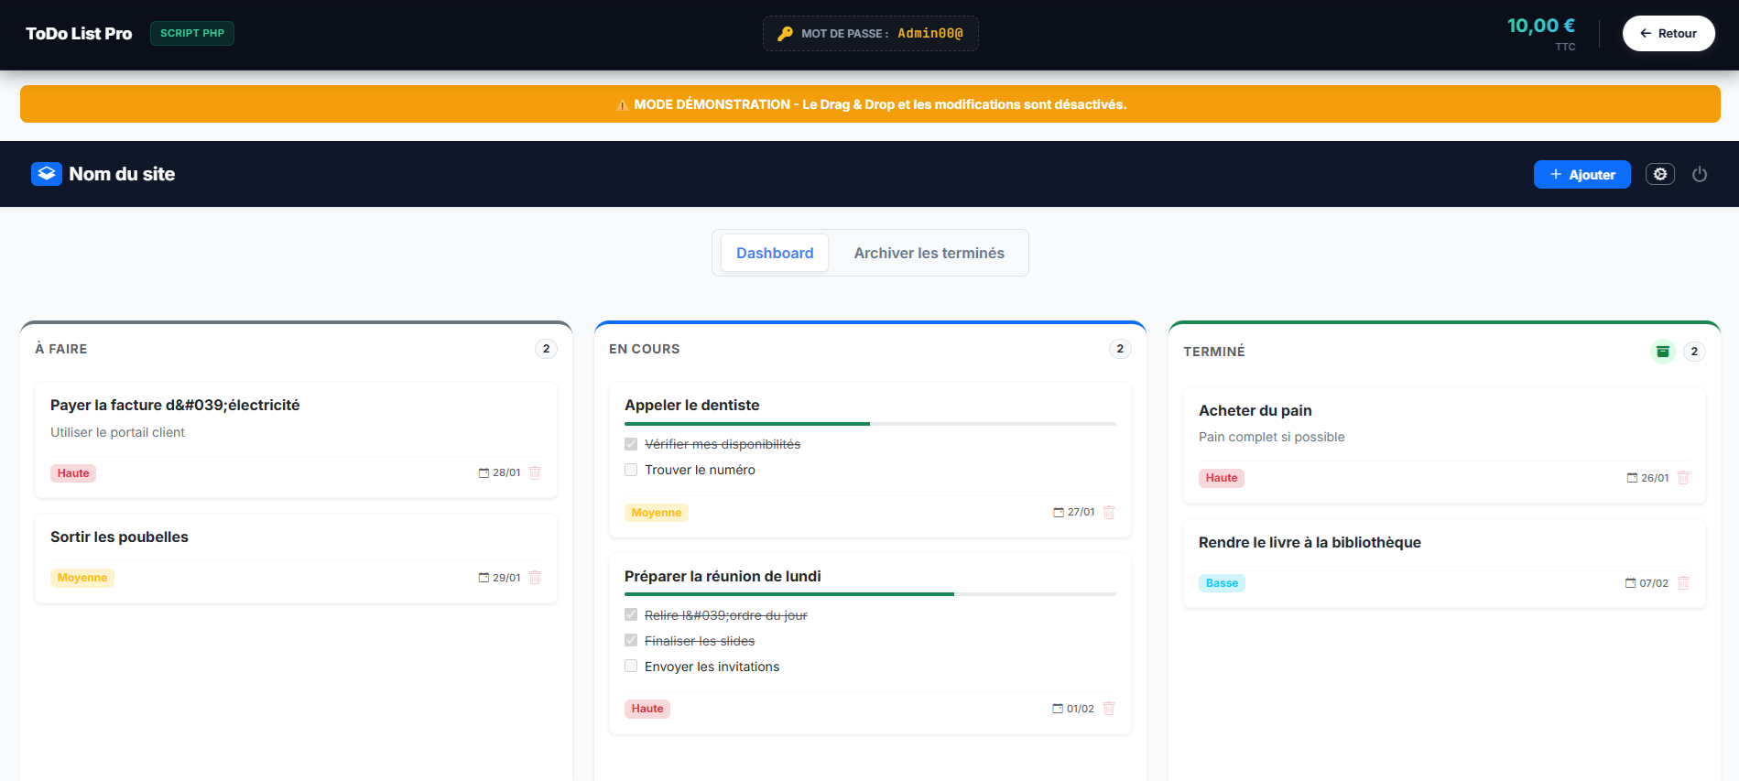Viewport: 1739px width, 781px height.
Task: Click the 'Utiliser le portail client' description
Action: pos(117,432)
